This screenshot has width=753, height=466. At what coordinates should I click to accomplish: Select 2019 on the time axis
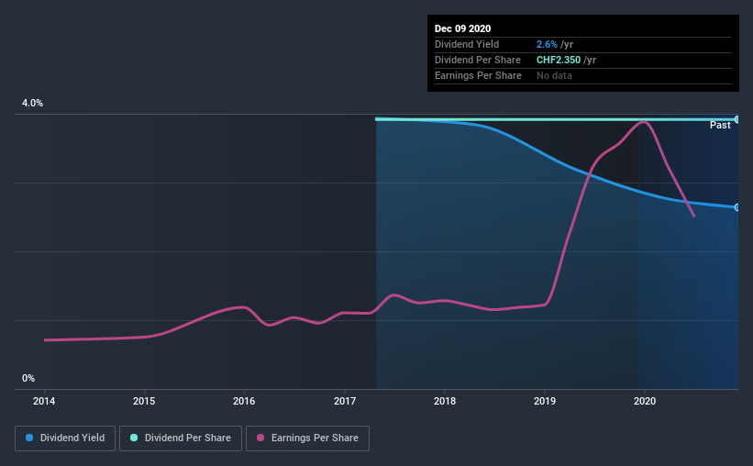tap(545, 401)
